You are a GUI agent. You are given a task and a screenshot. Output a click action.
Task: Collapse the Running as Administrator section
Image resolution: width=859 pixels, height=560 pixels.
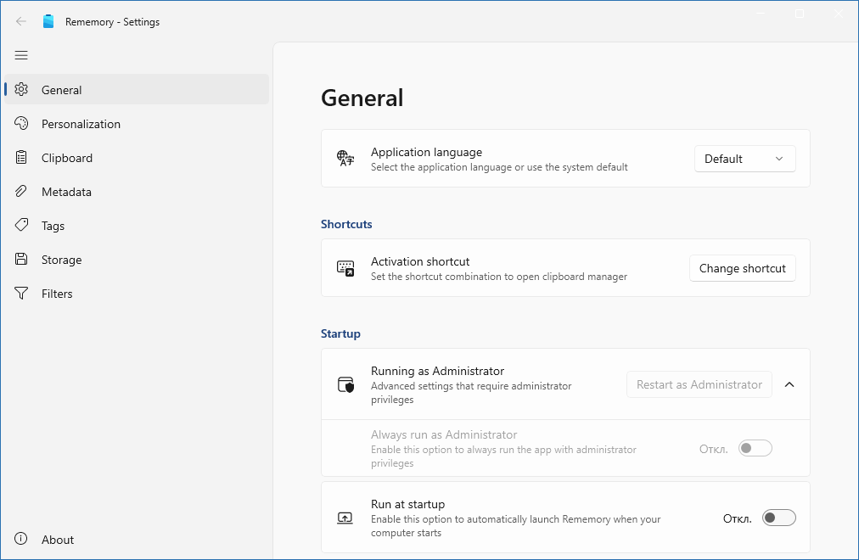[x=789, y=384]
